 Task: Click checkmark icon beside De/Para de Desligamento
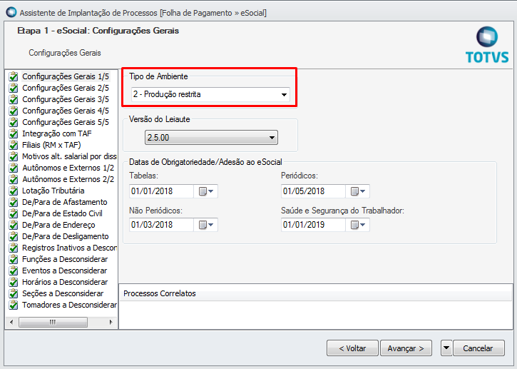[14, 236]
